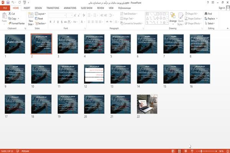Screen dimensions: 230x153
Task: Open the Text Direction dropdown
Action: pos(129,14)
